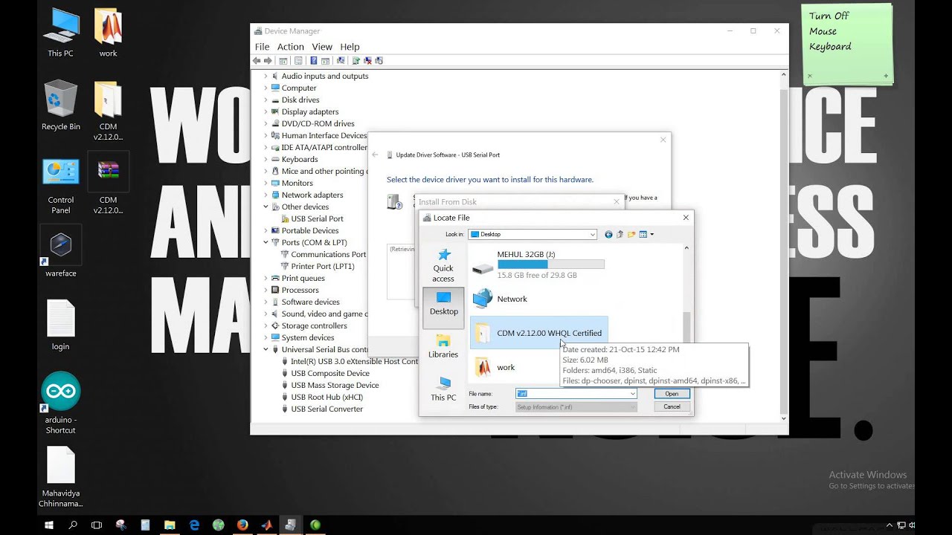Select USB Serial Converter tree item
The image size is (952, 535).
click(327, 409)
